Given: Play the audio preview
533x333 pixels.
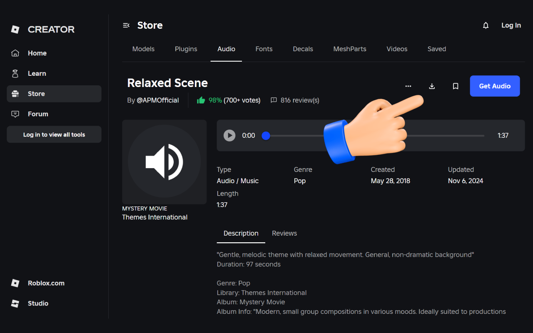Looking at the screenshot, I should point(229,135).
